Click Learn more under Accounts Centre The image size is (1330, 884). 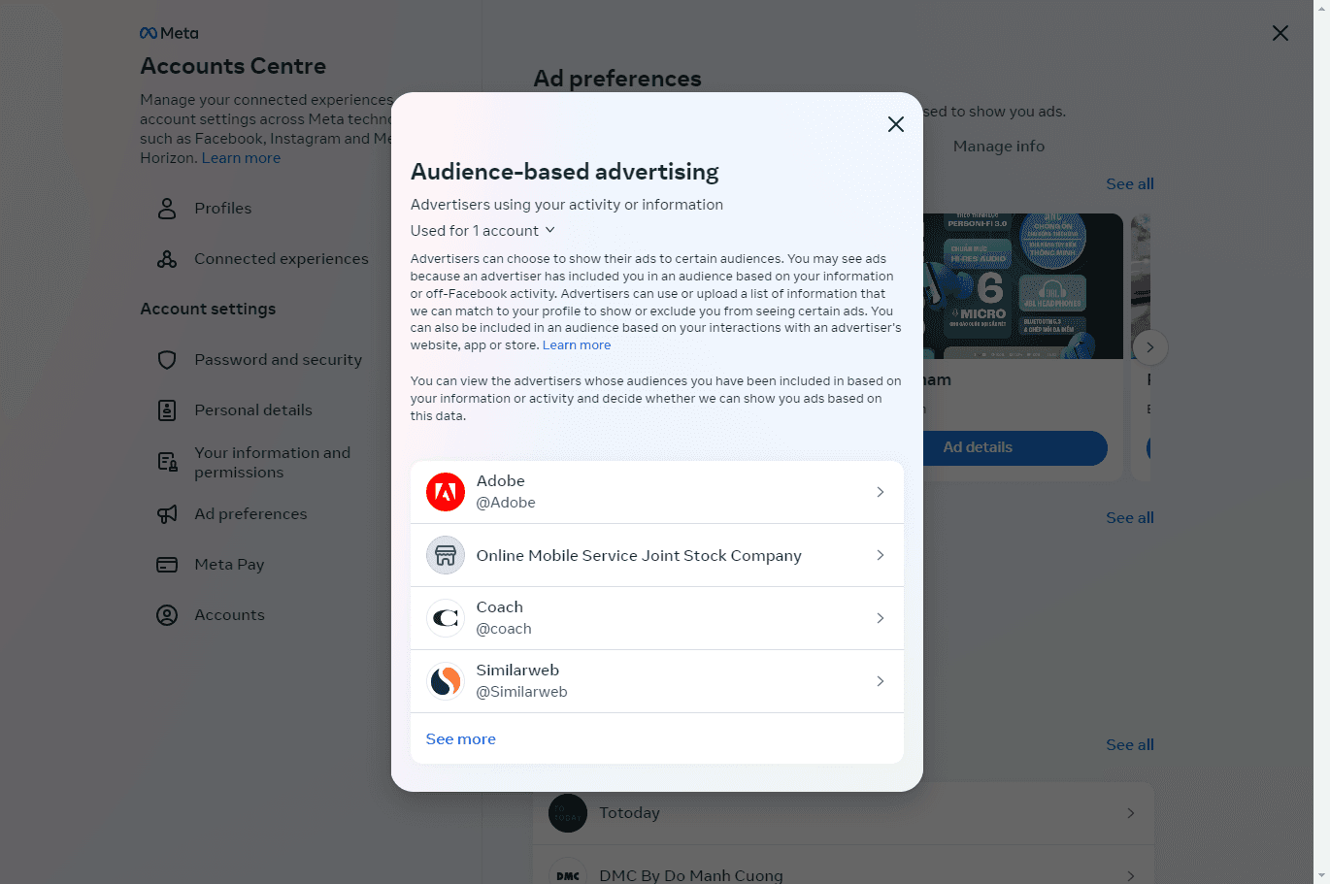click(x=241, y=158)
